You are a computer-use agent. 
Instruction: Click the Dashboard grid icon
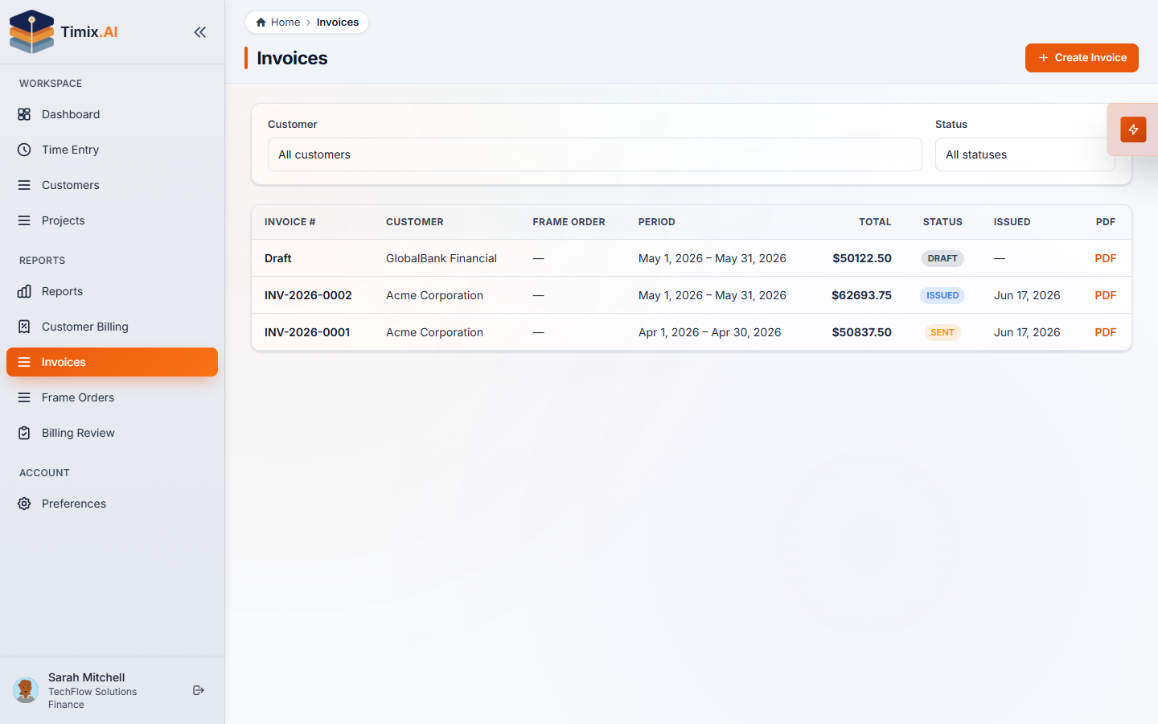click(x=24, y=114)
